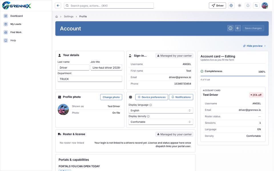Open the sliders settings icon in top bar
The height and width of the screenshot is (171, 274).
tap(256, 6)
